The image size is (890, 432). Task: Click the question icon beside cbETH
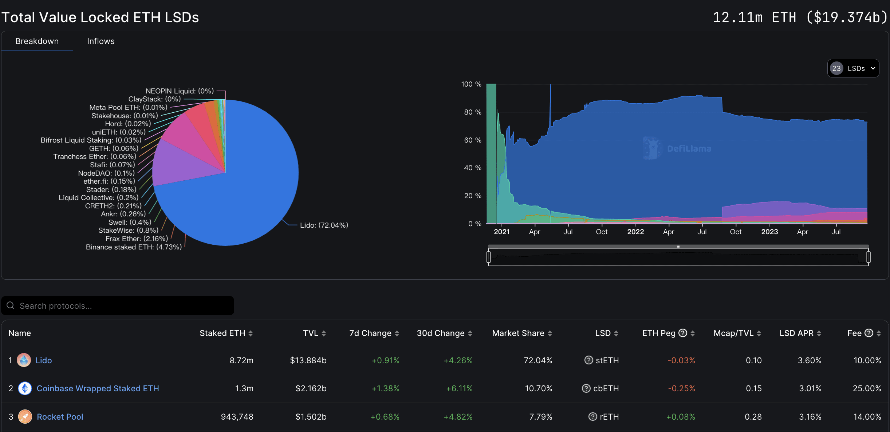click(x=586, y=388)
